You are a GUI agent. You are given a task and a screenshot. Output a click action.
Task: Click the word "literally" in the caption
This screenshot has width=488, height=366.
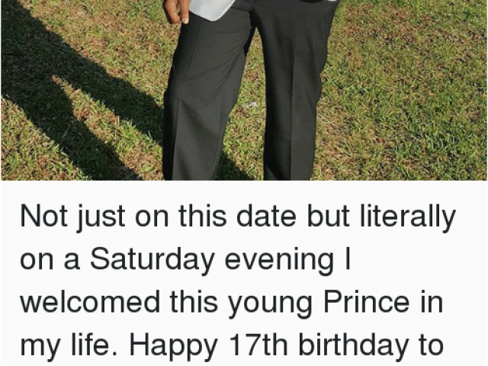(408, 217)
